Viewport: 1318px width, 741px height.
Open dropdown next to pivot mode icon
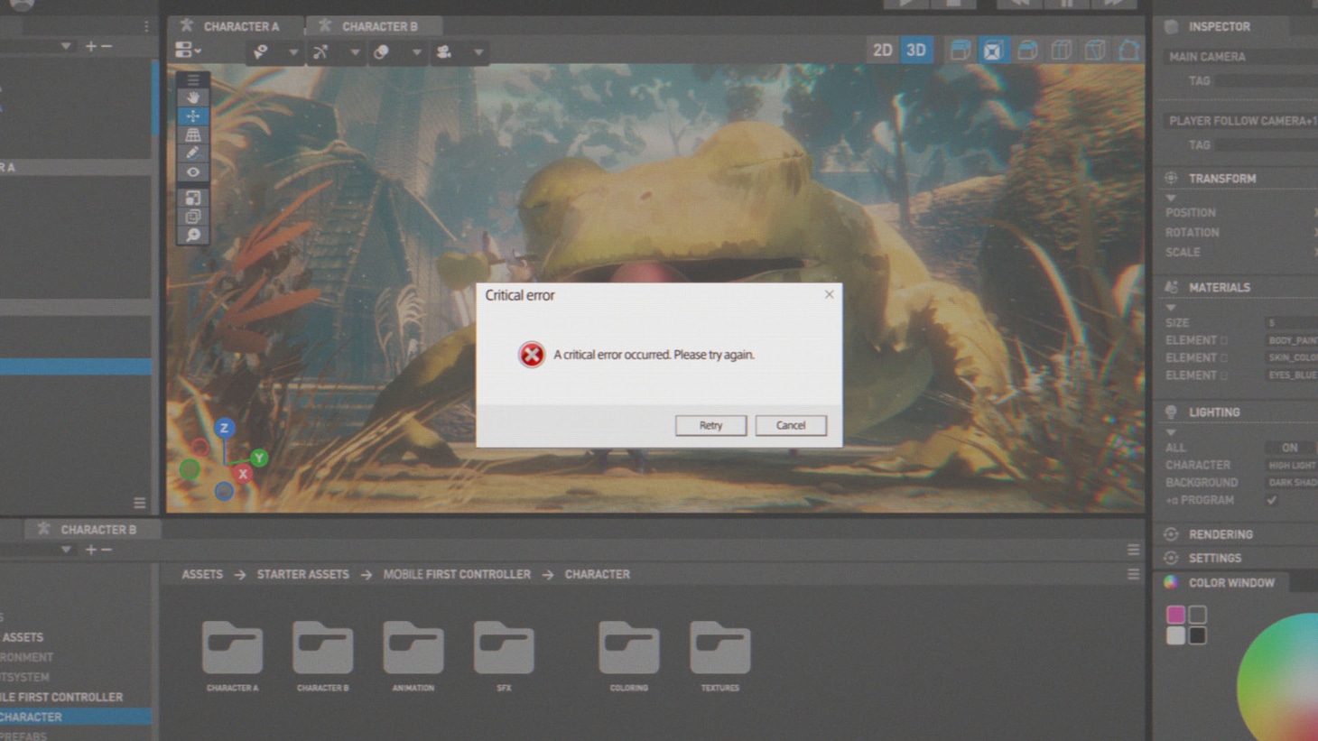(293, 52)
